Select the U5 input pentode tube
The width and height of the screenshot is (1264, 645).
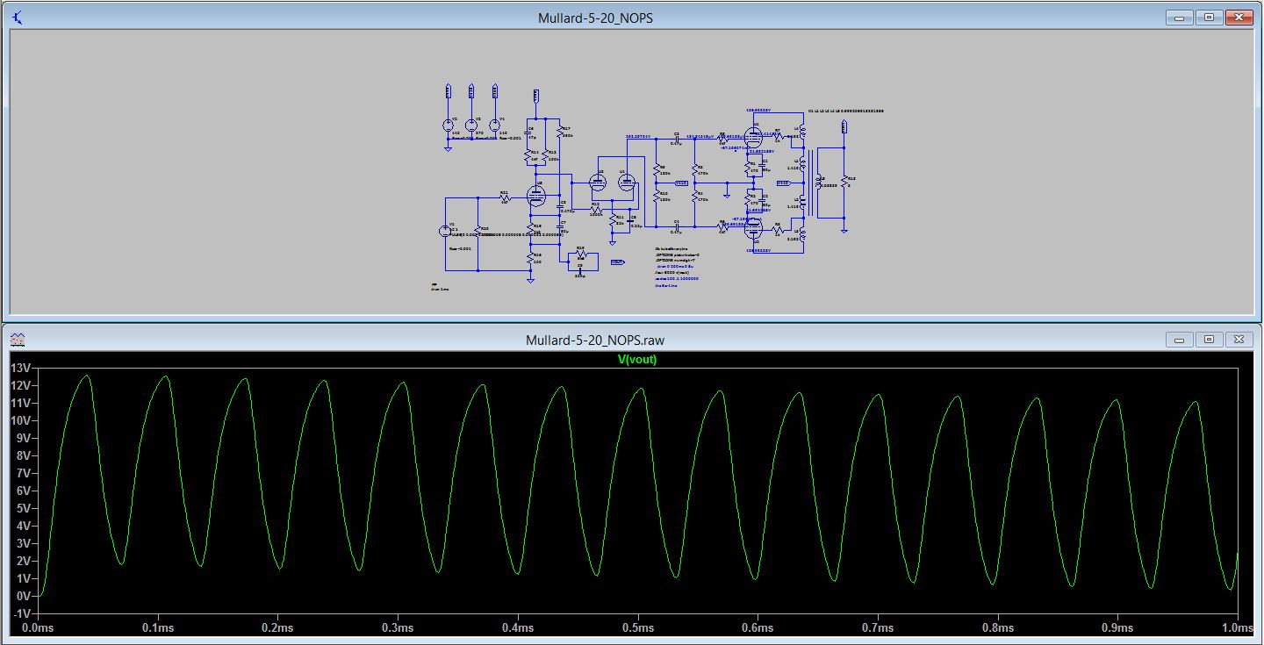536,196
